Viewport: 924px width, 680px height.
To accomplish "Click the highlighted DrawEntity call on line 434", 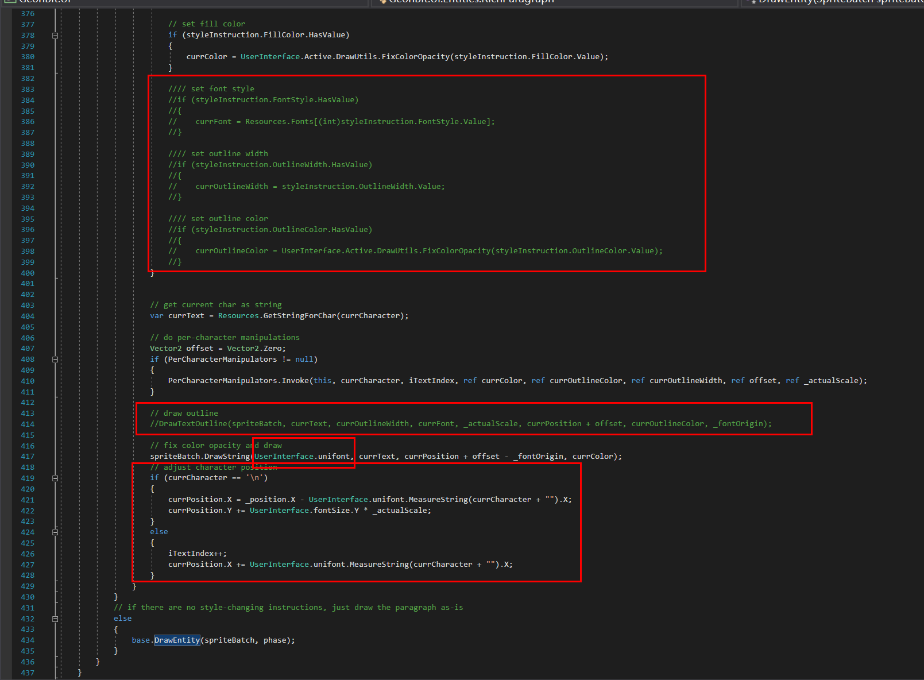I will click(x=177, y=640).
